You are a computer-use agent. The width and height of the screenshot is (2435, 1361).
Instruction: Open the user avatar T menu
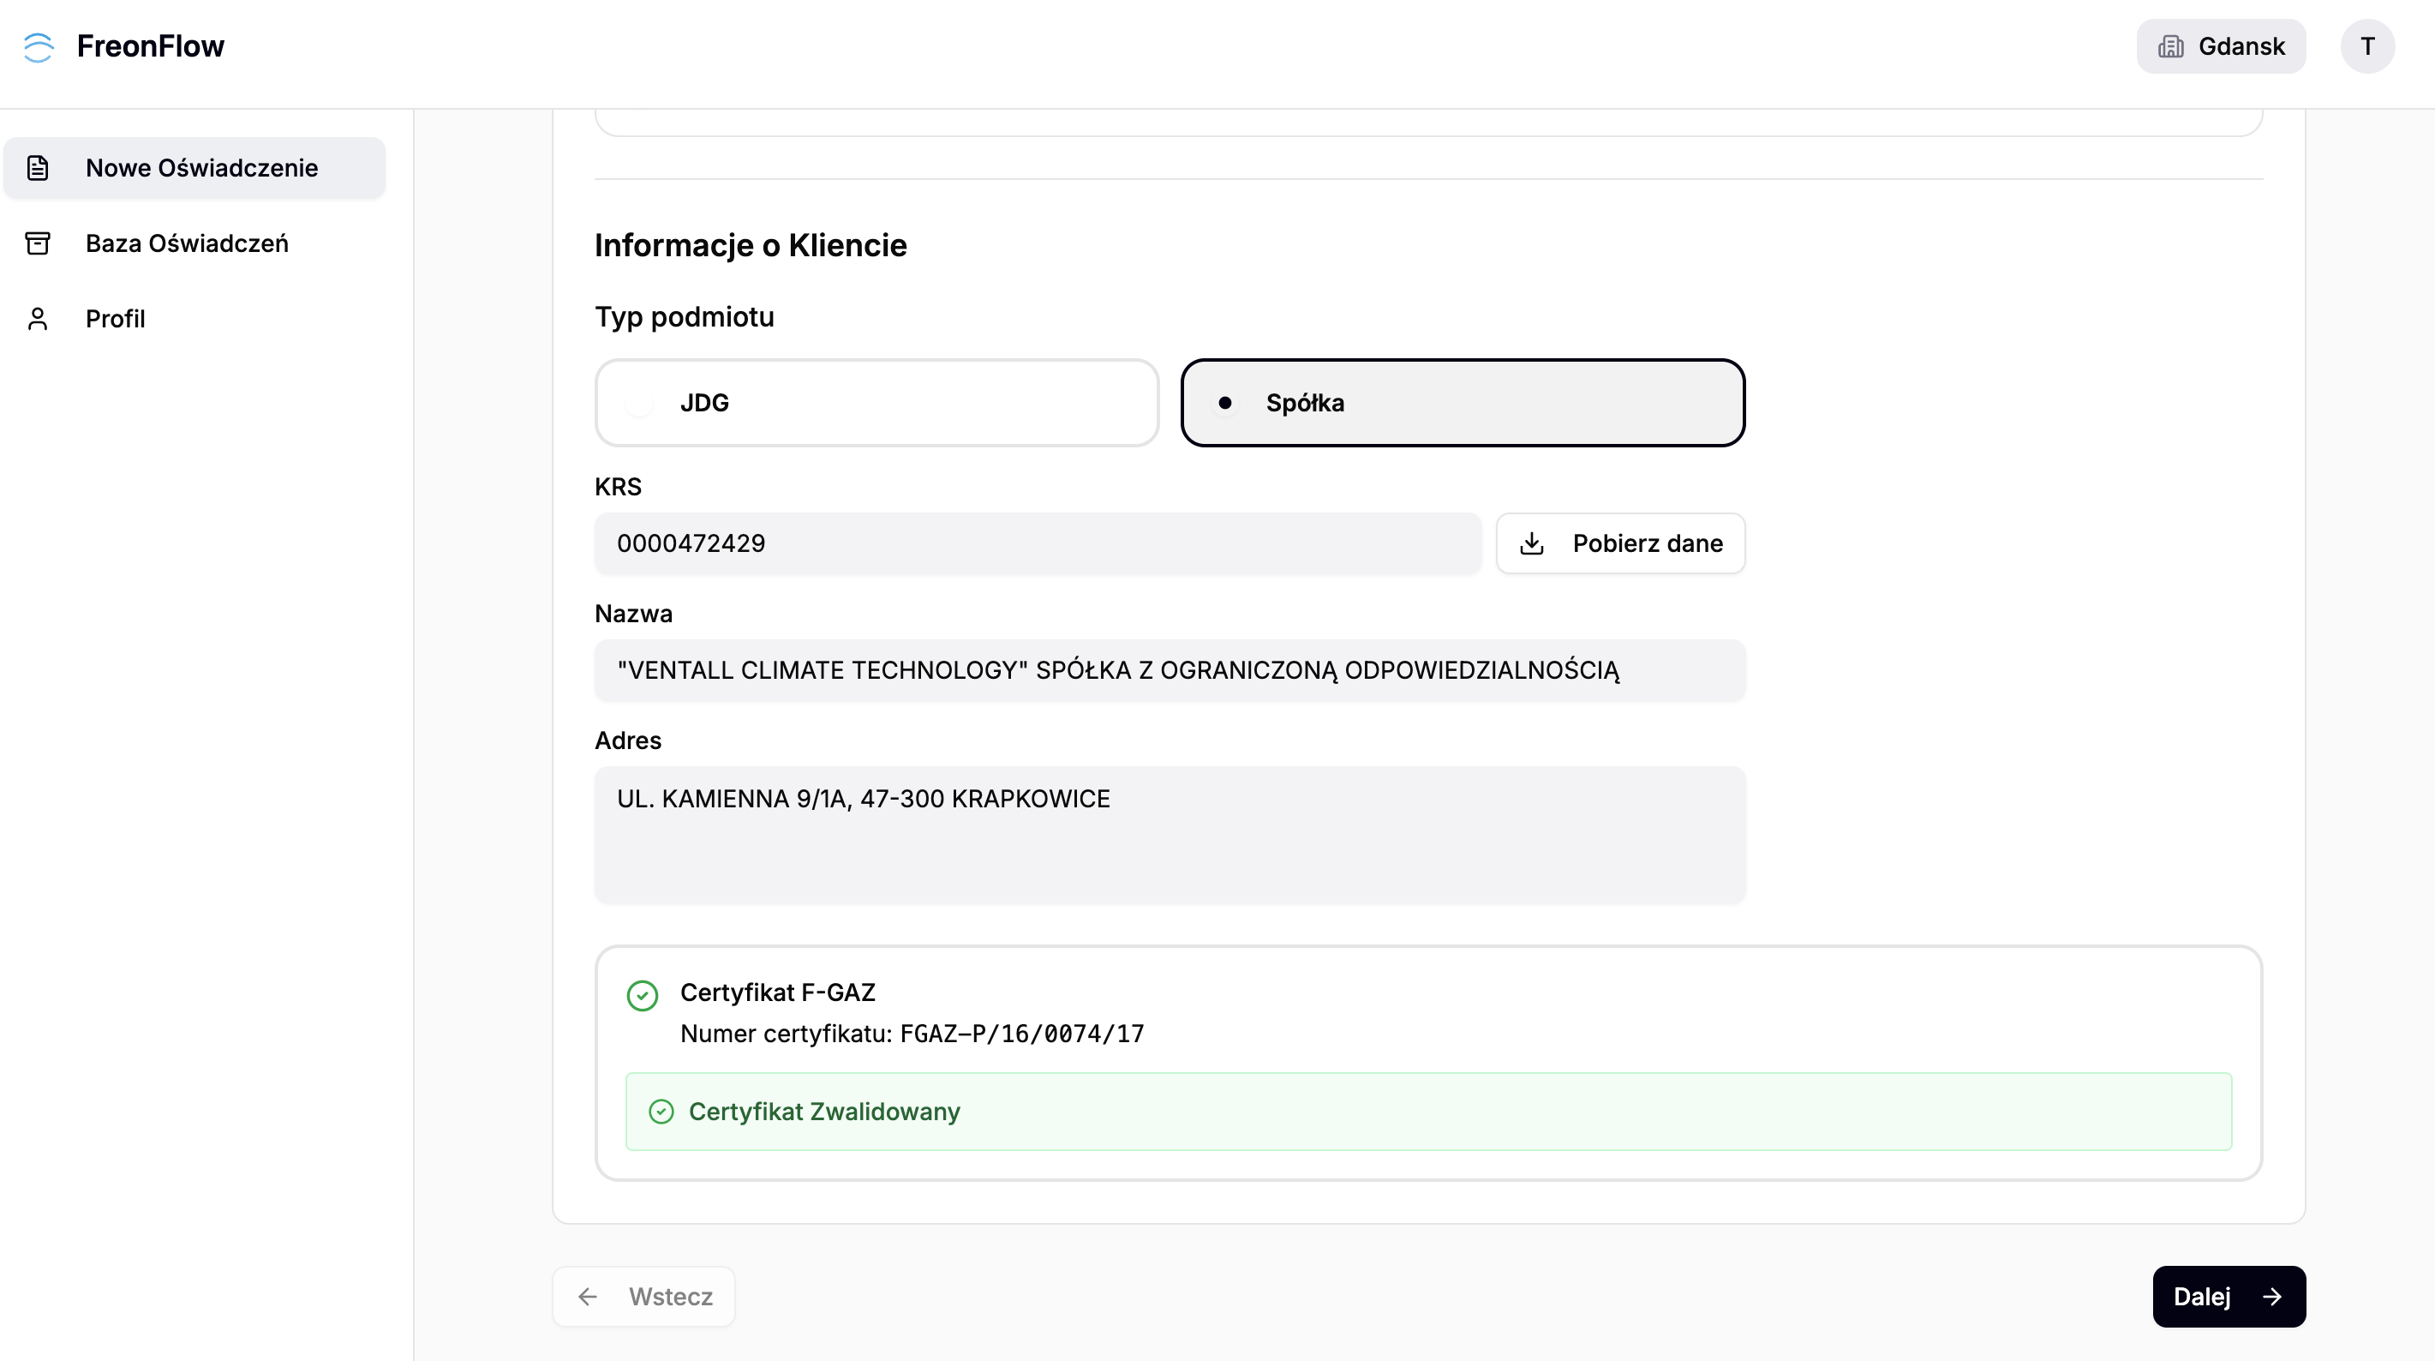[x=2367, y=46]
